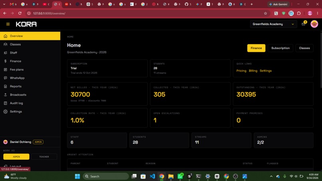Click the Admins 2/2 value
This screenshot has height=181, width=322.
[260, 142]
